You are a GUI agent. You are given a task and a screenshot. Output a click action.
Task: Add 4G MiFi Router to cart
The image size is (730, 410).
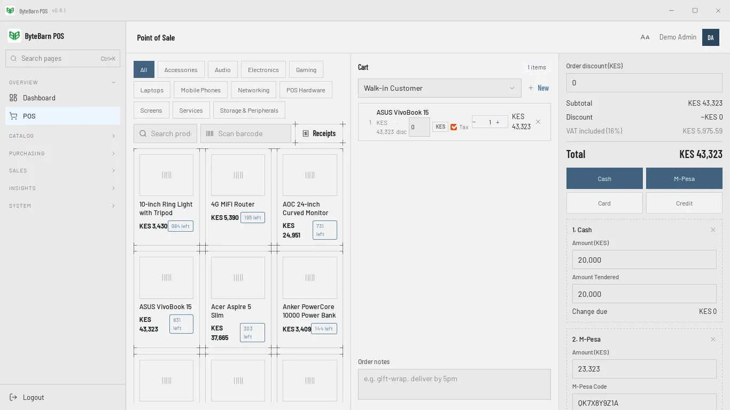coord(238,196)
